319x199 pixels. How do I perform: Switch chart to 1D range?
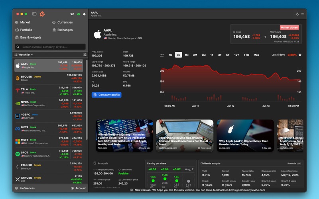[171, 55]
